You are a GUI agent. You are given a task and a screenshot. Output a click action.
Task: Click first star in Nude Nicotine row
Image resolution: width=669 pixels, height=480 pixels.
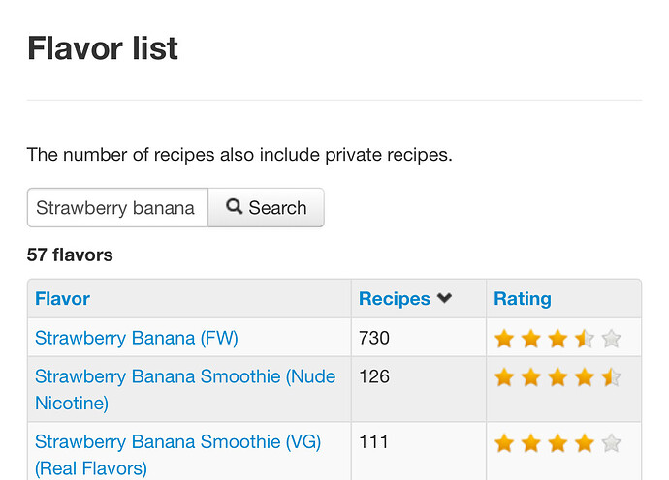coord(504,377)
